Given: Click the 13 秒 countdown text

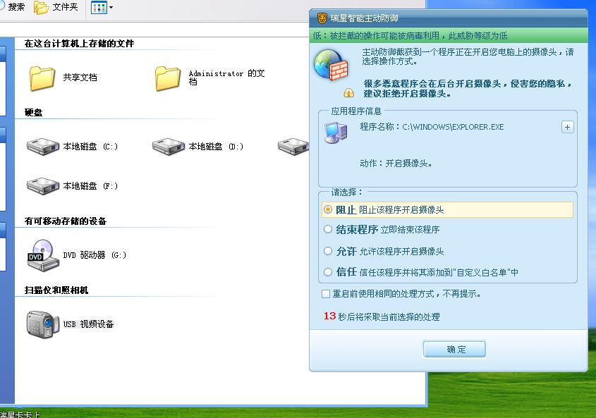Looking at the screenshot, I should 382,316.
